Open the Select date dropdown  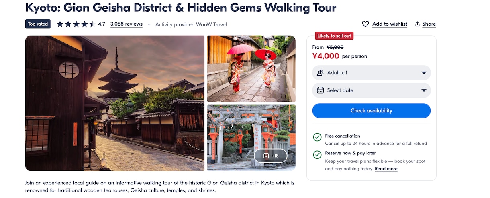click(372, 90)
